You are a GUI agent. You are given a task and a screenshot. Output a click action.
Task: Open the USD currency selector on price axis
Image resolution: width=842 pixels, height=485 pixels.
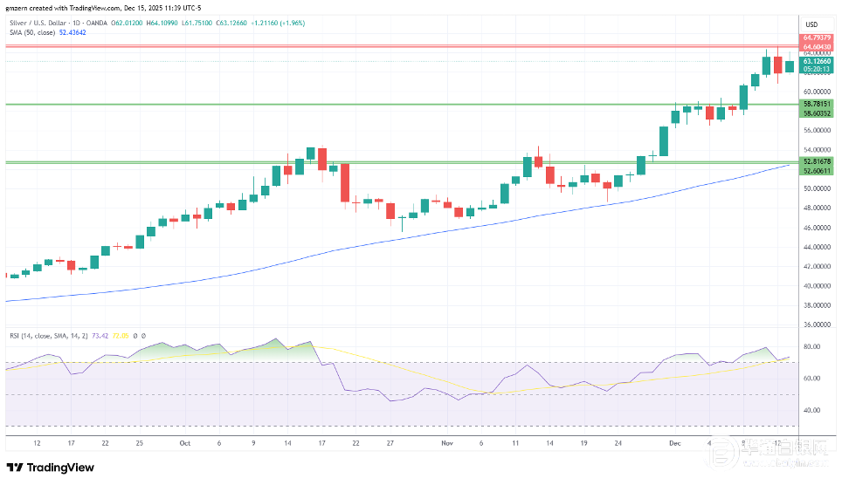pos(811,24)
